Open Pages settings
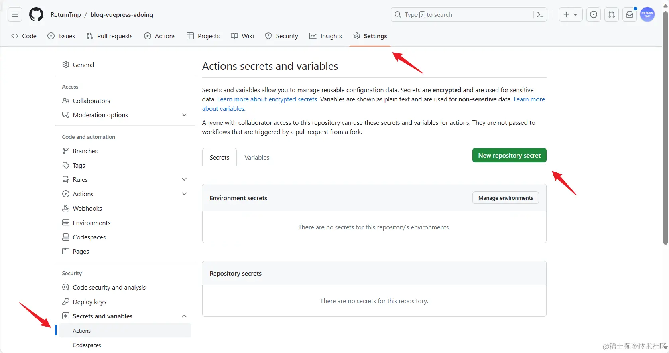 125,251
